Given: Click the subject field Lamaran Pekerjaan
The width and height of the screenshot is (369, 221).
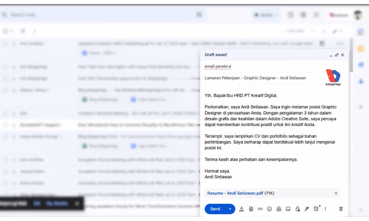Looking at the screenshot, I should coord(265,78).
